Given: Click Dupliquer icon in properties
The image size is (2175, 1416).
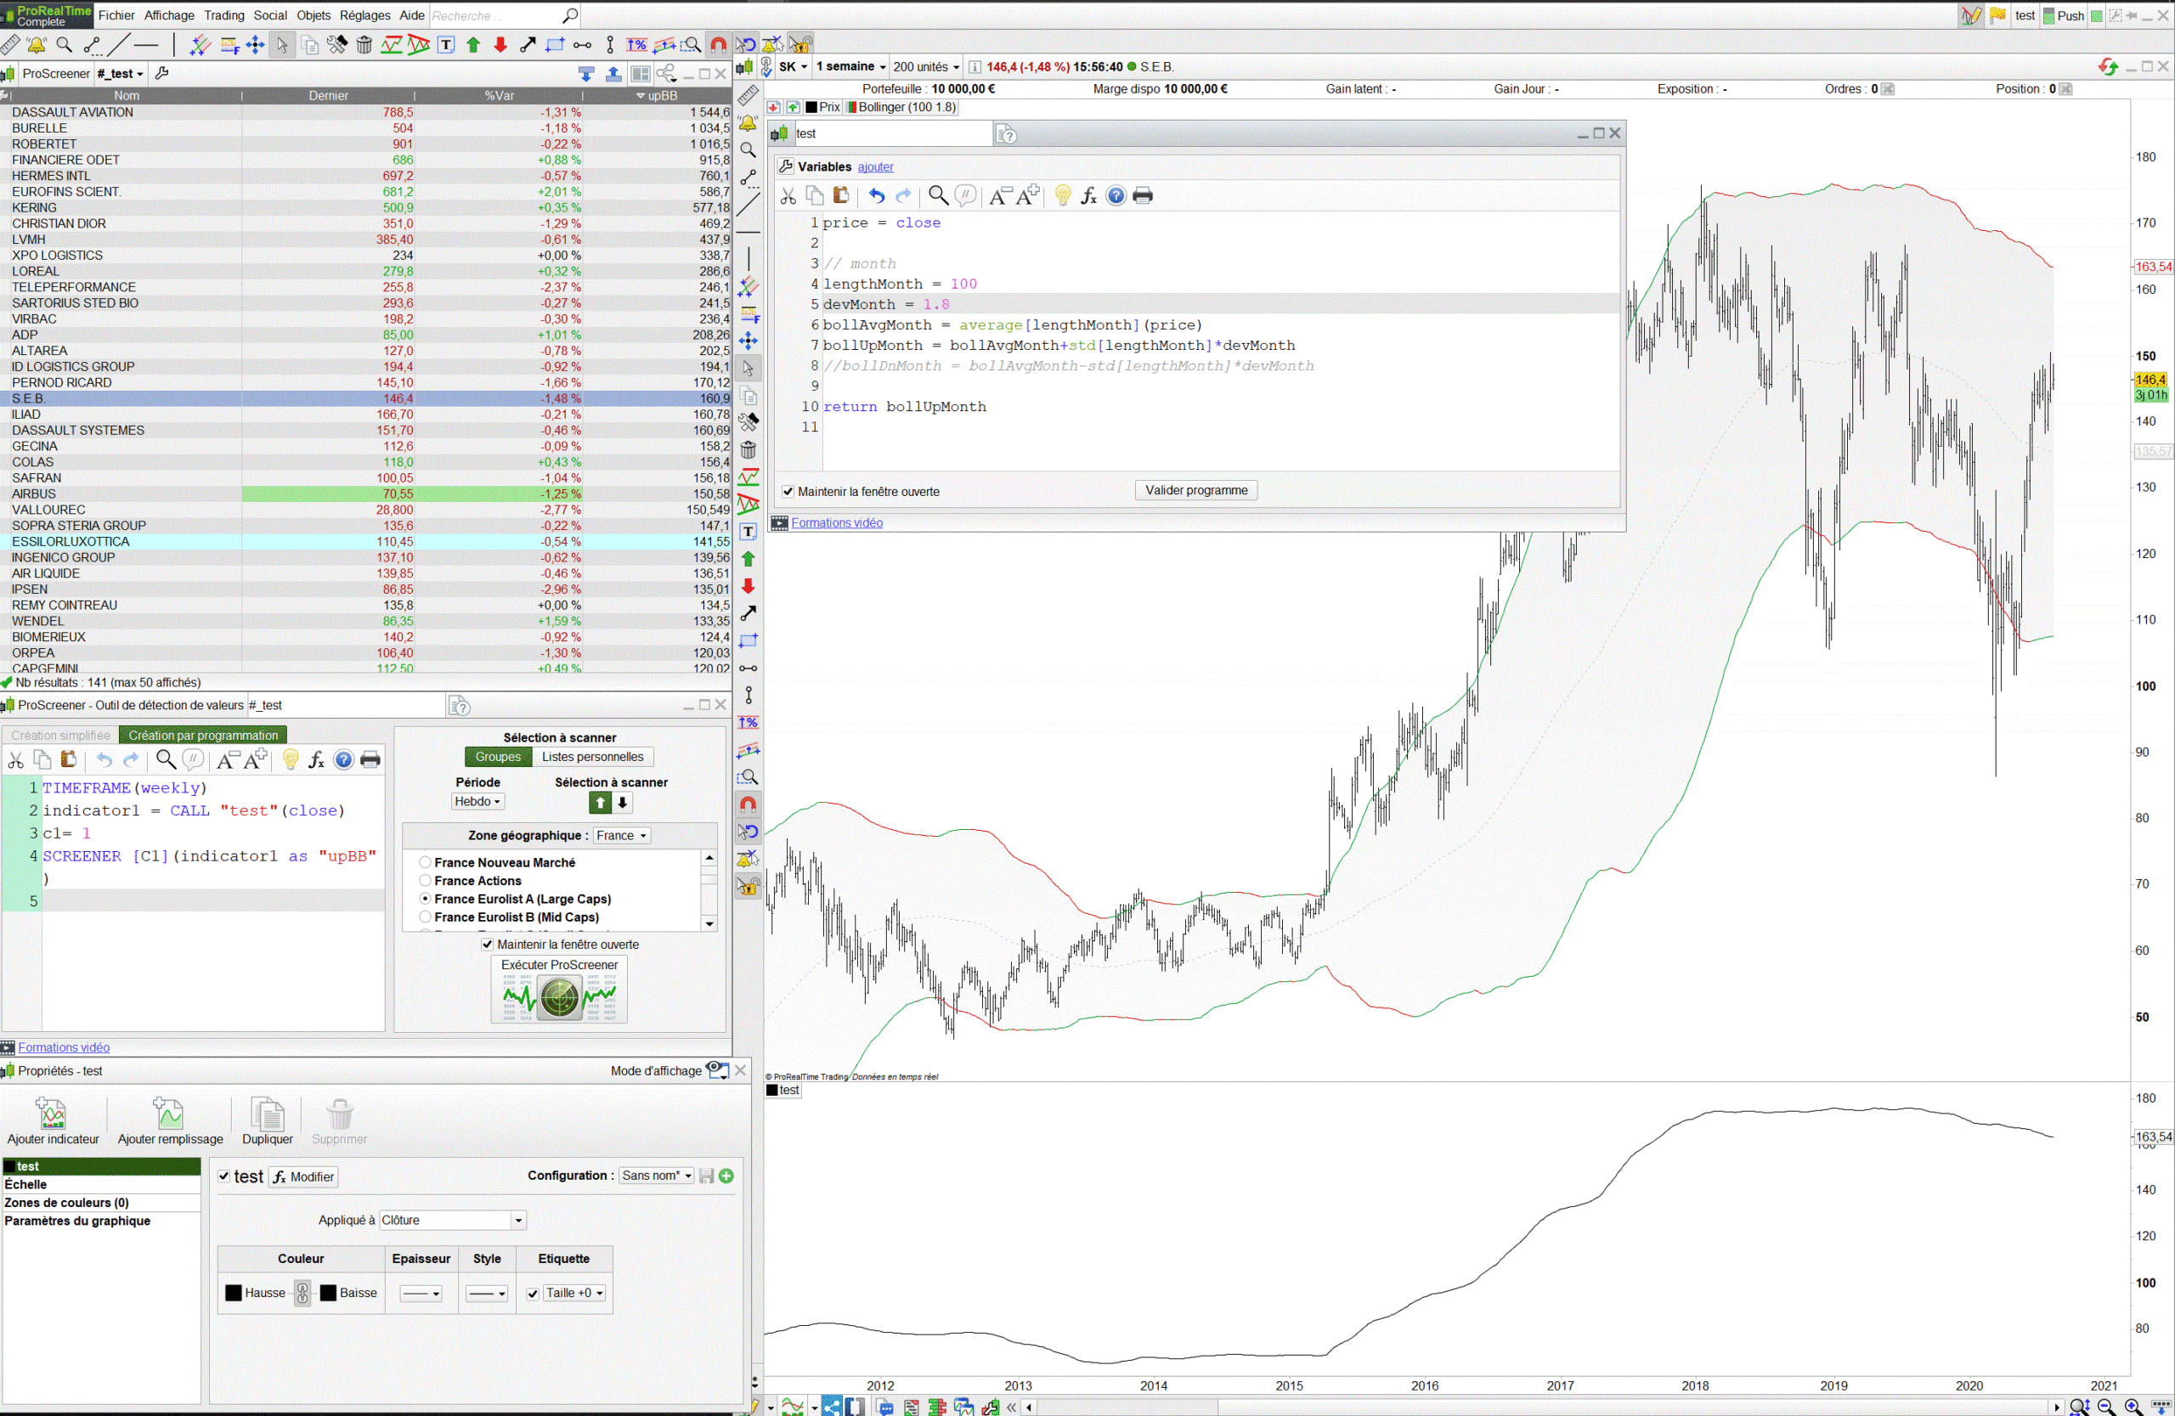Looking at the screenshot, I should click(267, 1114).
